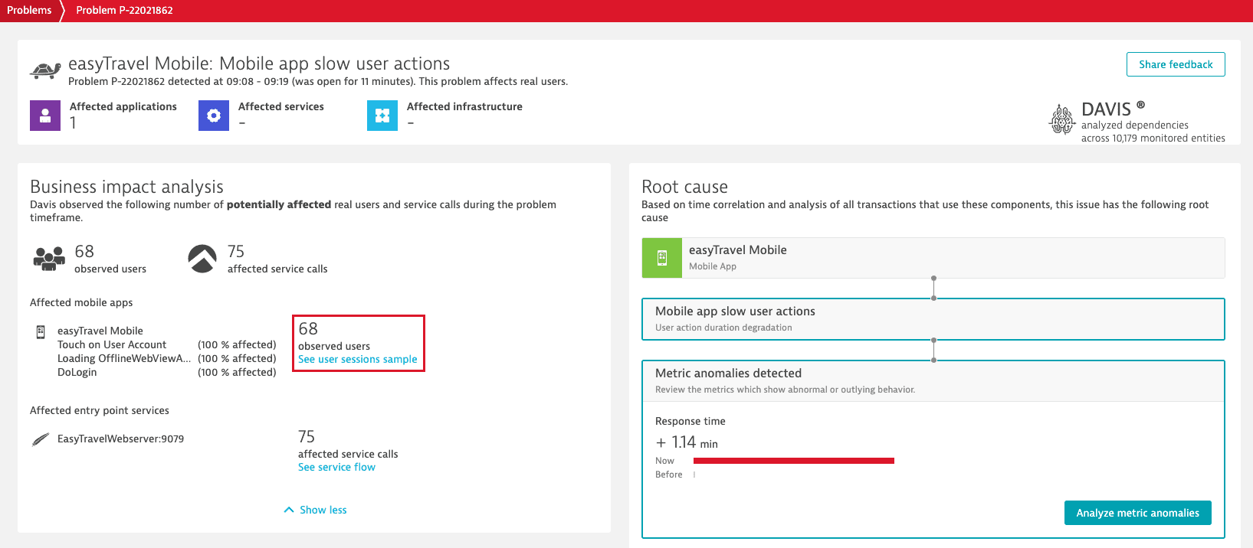
Task: Click Analyze metric anomalies button
Action: click(x=1138, y=513)
